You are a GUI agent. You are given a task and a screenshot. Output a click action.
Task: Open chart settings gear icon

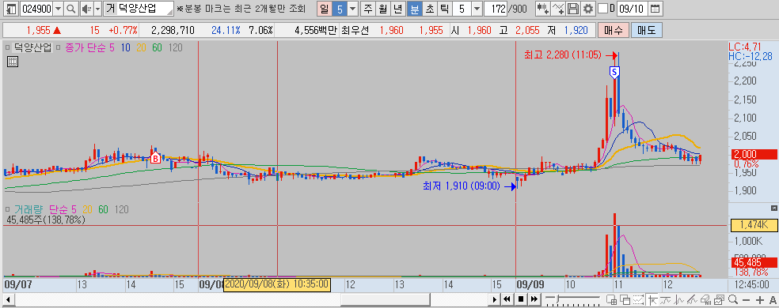[587, 9]
